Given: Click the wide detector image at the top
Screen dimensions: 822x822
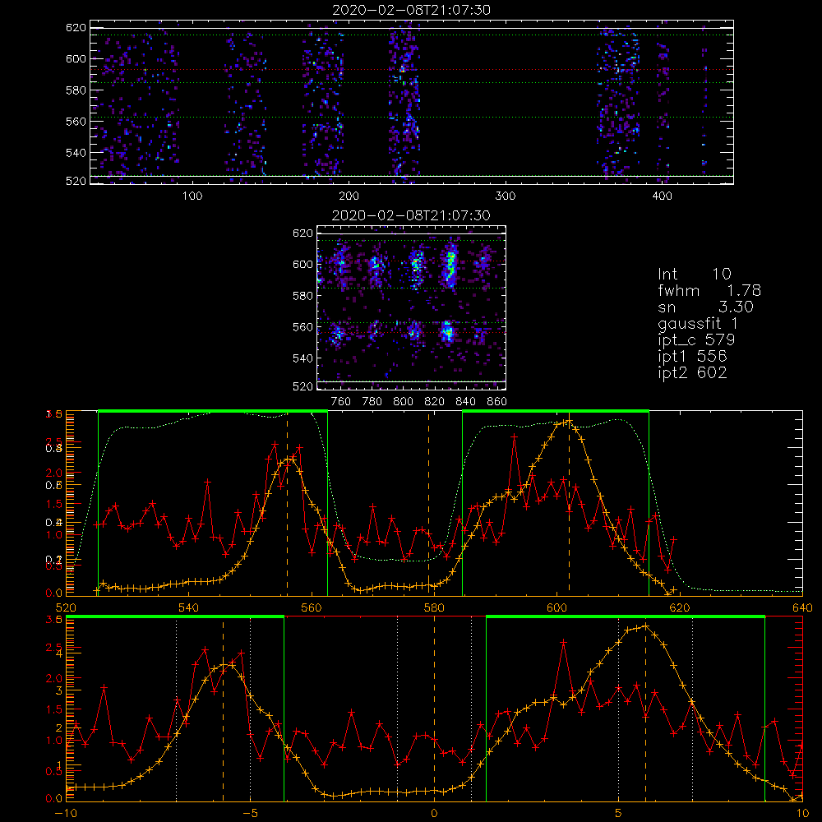Looking at the screenshot, I should coord(412,102).
